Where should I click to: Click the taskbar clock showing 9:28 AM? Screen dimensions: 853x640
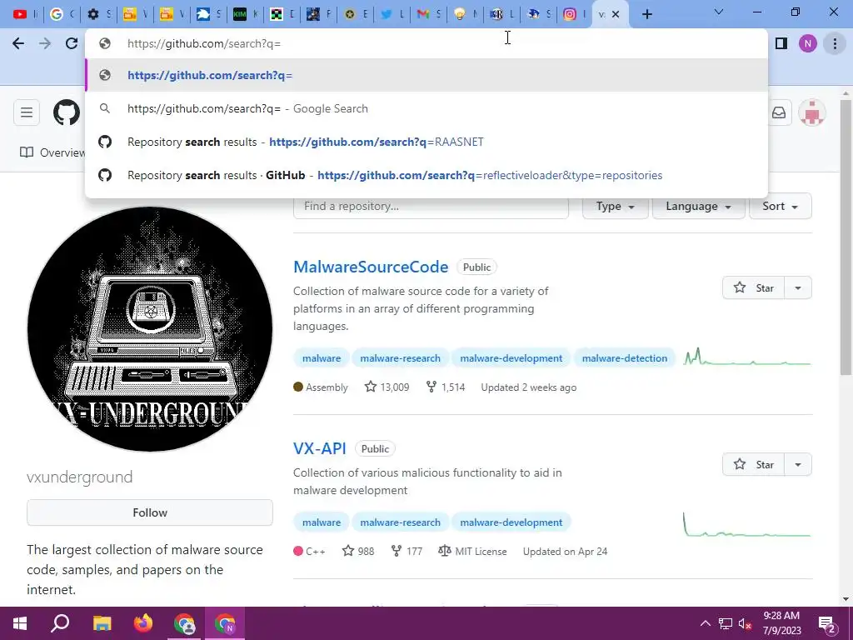pyautogui.click(x=781, y=623)
